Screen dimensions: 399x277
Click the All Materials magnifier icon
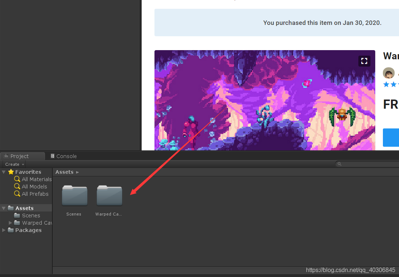coord(17,179)
